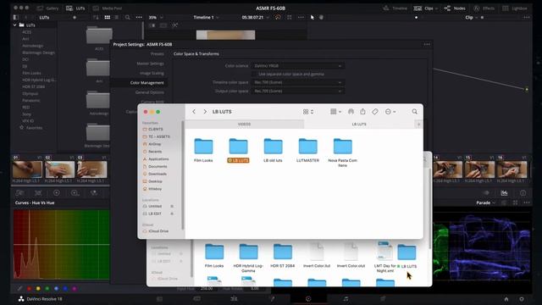Select the ACES folder in LUT tree
Image resolution: width=542 pixels, height=305 pixels.
pos(26,32)
